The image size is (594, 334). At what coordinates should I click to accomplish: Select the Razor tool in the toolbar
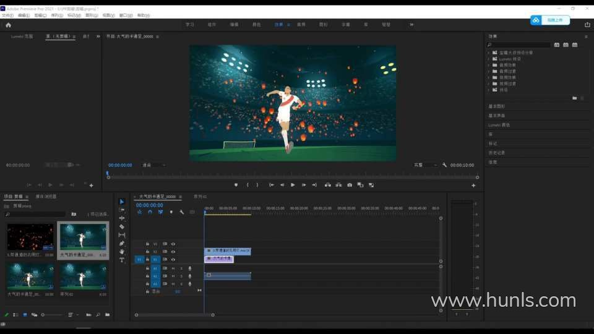122,227
